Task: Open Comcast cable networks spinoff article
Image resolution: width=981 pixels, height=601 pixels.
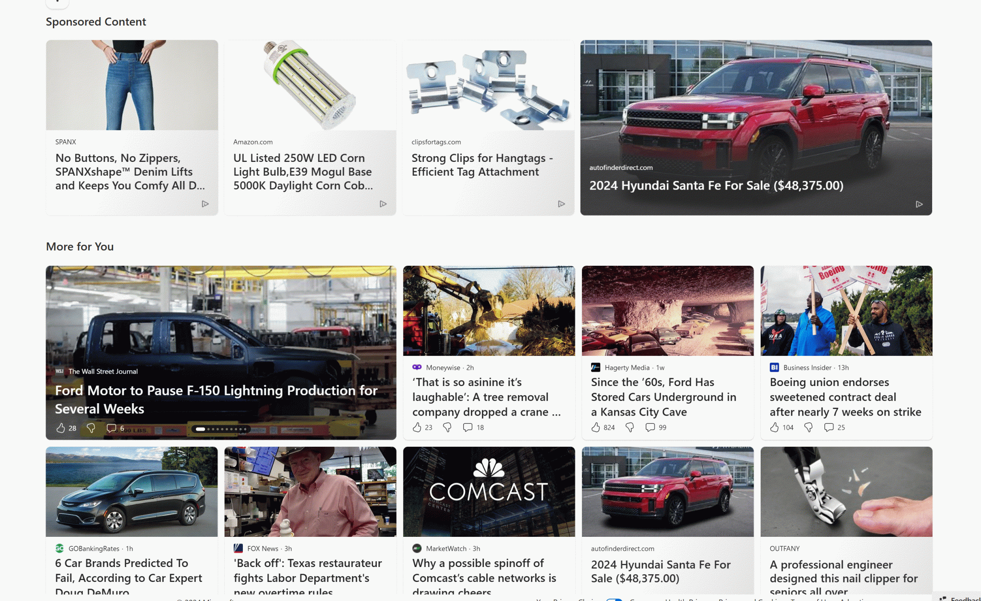Action: coord(484,576)
